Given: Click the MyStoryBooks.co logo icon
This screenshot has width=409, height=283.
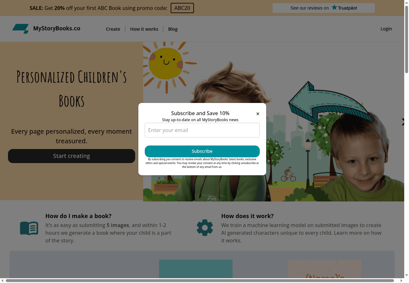Looking at the screenshot, I should (x=20, y=28).
